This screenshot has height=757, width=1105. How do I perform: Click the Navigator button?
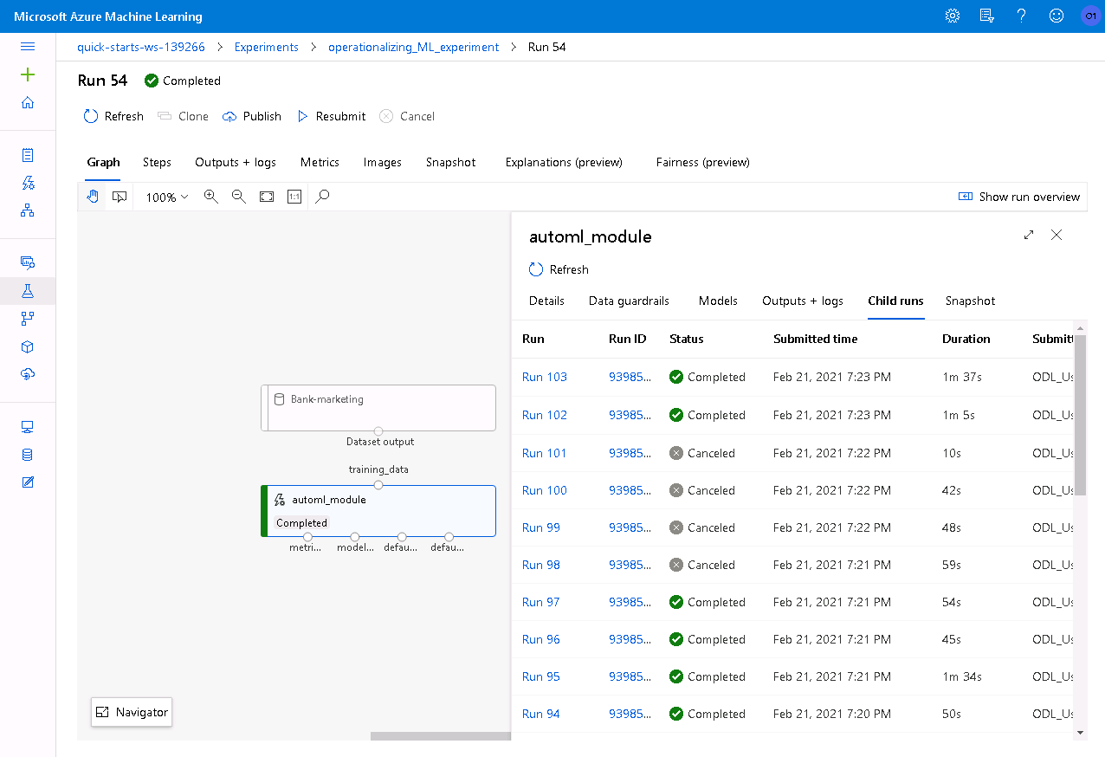coord(132,712)
